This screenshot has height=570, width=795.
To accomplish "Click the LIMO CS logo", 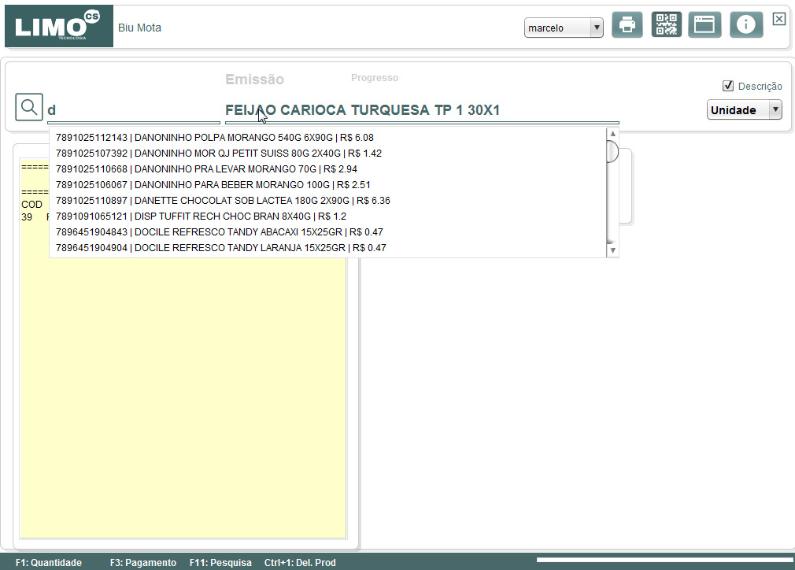I will 59,26.
